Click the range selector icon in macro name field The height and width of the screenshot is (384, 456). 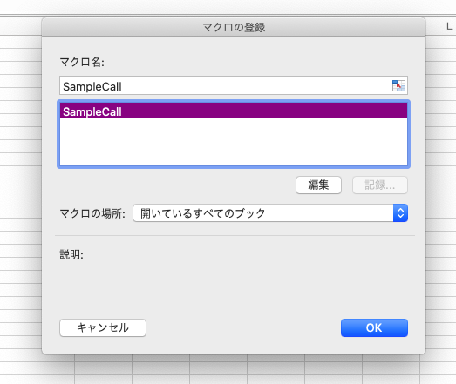pos(398,85)
